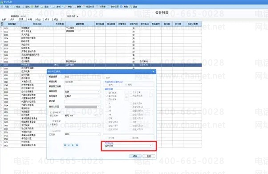Image resolution: width=268 pixels, height=174 pixels.
Task: Click the 科目编码 column header
Action: point(12,24)
